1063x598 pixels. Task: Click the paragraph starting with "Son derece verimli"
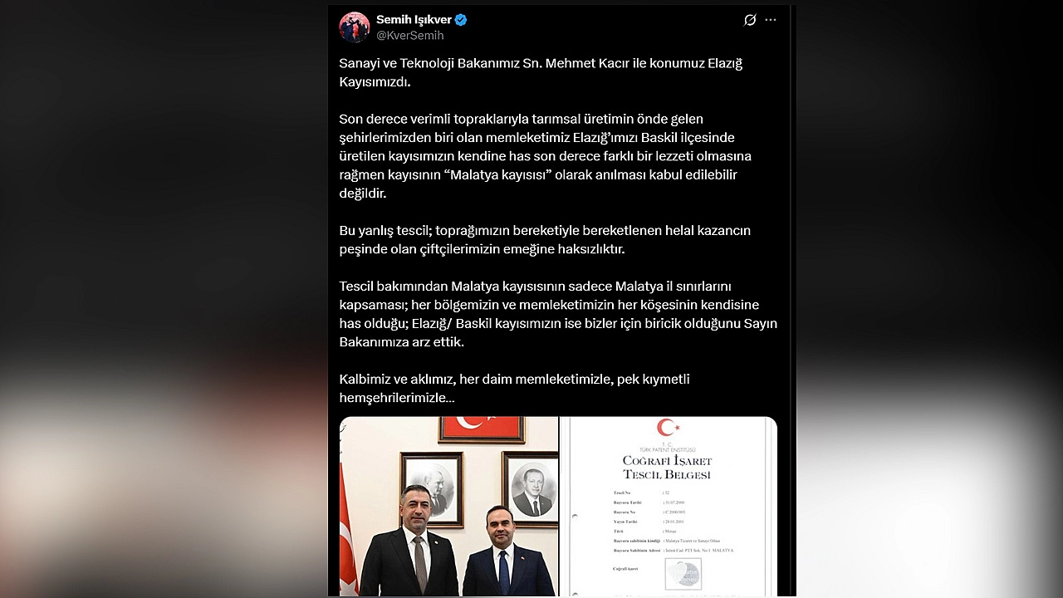tap(546, 156)
